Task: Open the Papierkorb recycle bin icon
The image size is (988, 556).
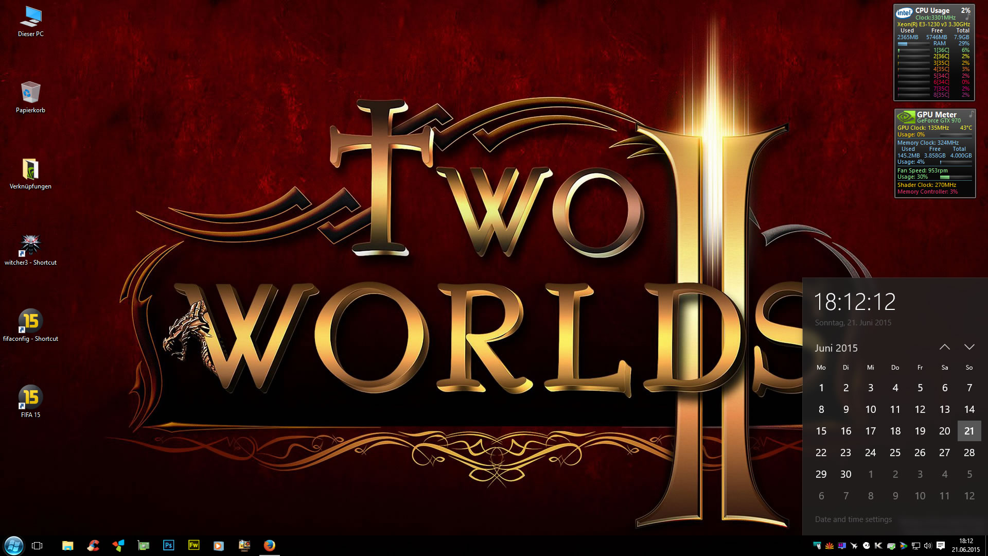Action: tap(30, 93)
